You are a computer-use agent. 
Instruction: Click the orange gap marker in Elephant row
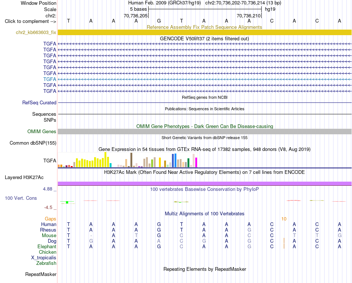(284, 246)
